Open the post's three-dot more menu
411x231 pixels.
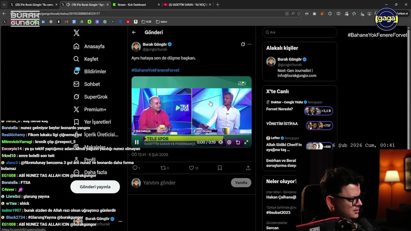[249, 44]
